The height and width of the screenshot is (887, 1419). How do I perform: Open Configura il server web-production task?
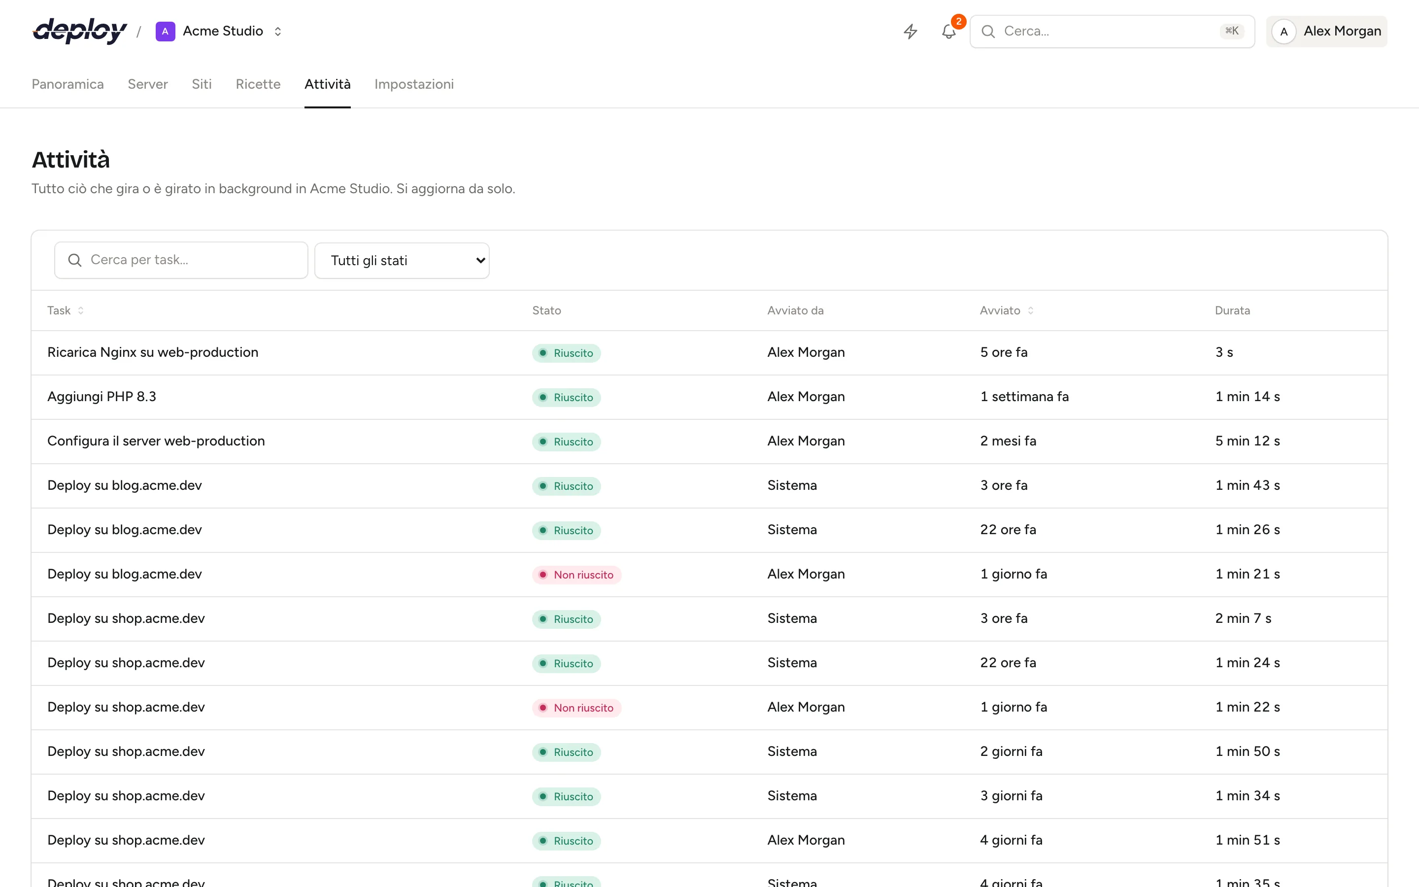tap(156, 441)
